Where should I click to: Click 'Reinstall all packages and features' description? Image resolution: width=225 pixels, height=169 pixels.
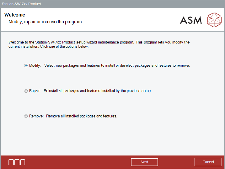[x=97, y=91]
